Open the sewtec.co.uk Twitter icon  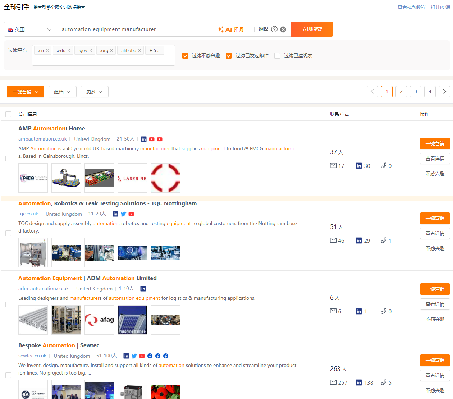[134, 356]
